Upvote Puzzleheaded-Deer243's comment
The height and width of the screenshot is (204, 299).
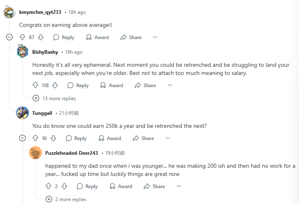[x=48, y=186]
